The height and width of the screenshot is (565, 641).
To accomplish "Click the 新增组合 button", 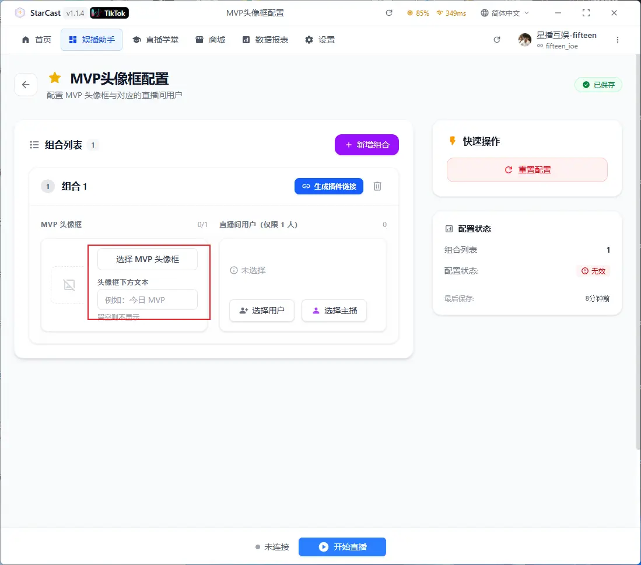I will tap(366, 145).
